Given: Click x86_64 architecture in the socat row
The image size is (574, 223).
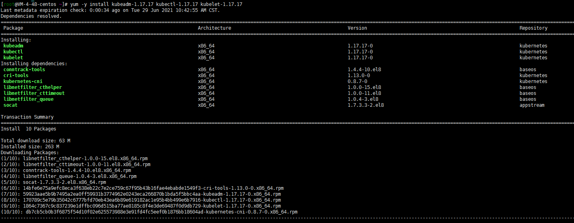Looking at the screenshot, I should 206,105.
